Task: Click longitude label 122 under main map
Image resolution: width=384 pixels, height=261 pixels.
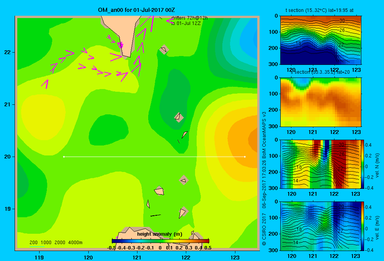Action: click(x=186, y=257)
